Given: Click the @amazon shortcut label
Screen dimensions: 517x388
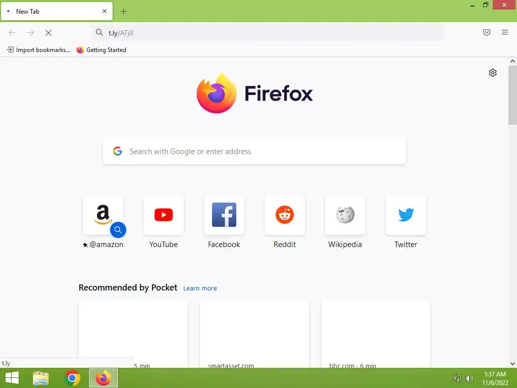Looking at the screenshot, I should (x=103, y=245).
